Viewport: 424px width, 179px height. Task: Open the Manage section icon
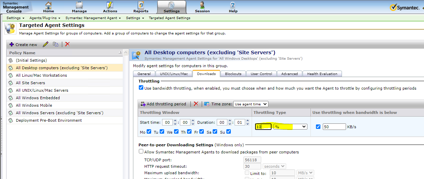click(79, 5)
